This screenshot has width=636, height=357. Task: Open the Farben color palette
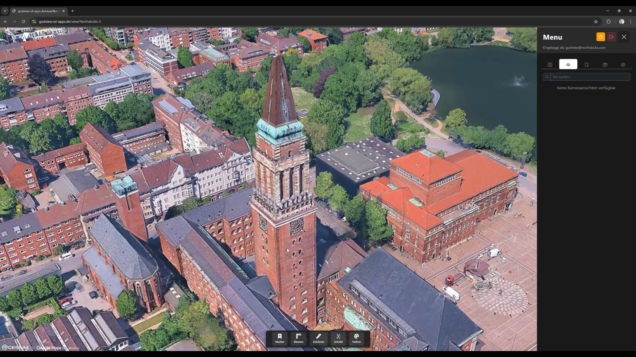(x=356, y=339)
